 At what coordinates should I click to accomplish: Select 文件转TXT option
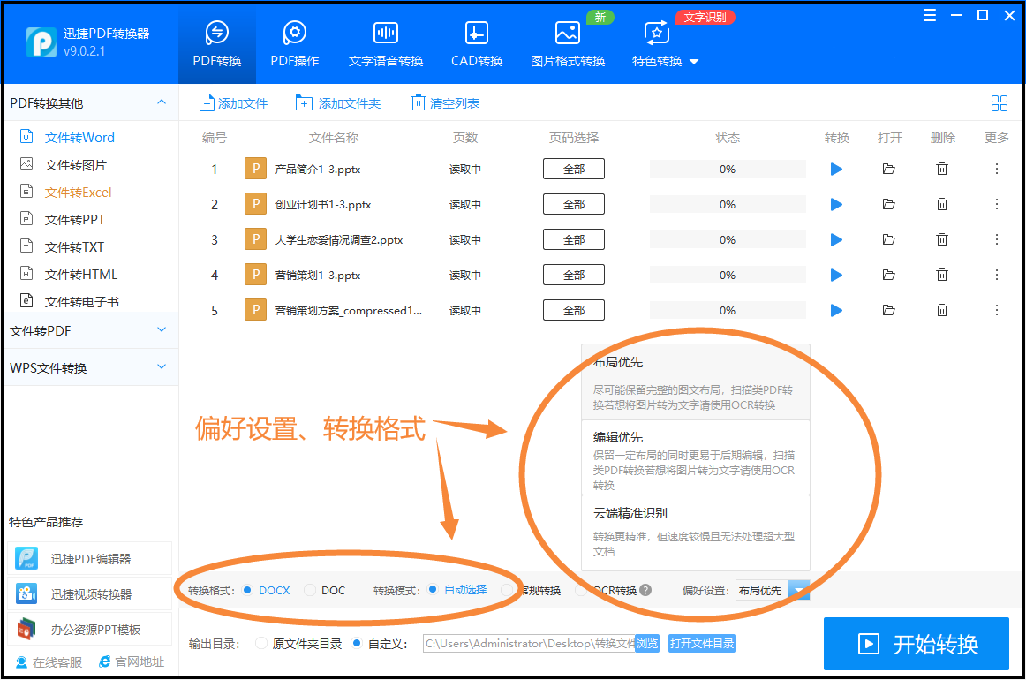tap(74, 247)
